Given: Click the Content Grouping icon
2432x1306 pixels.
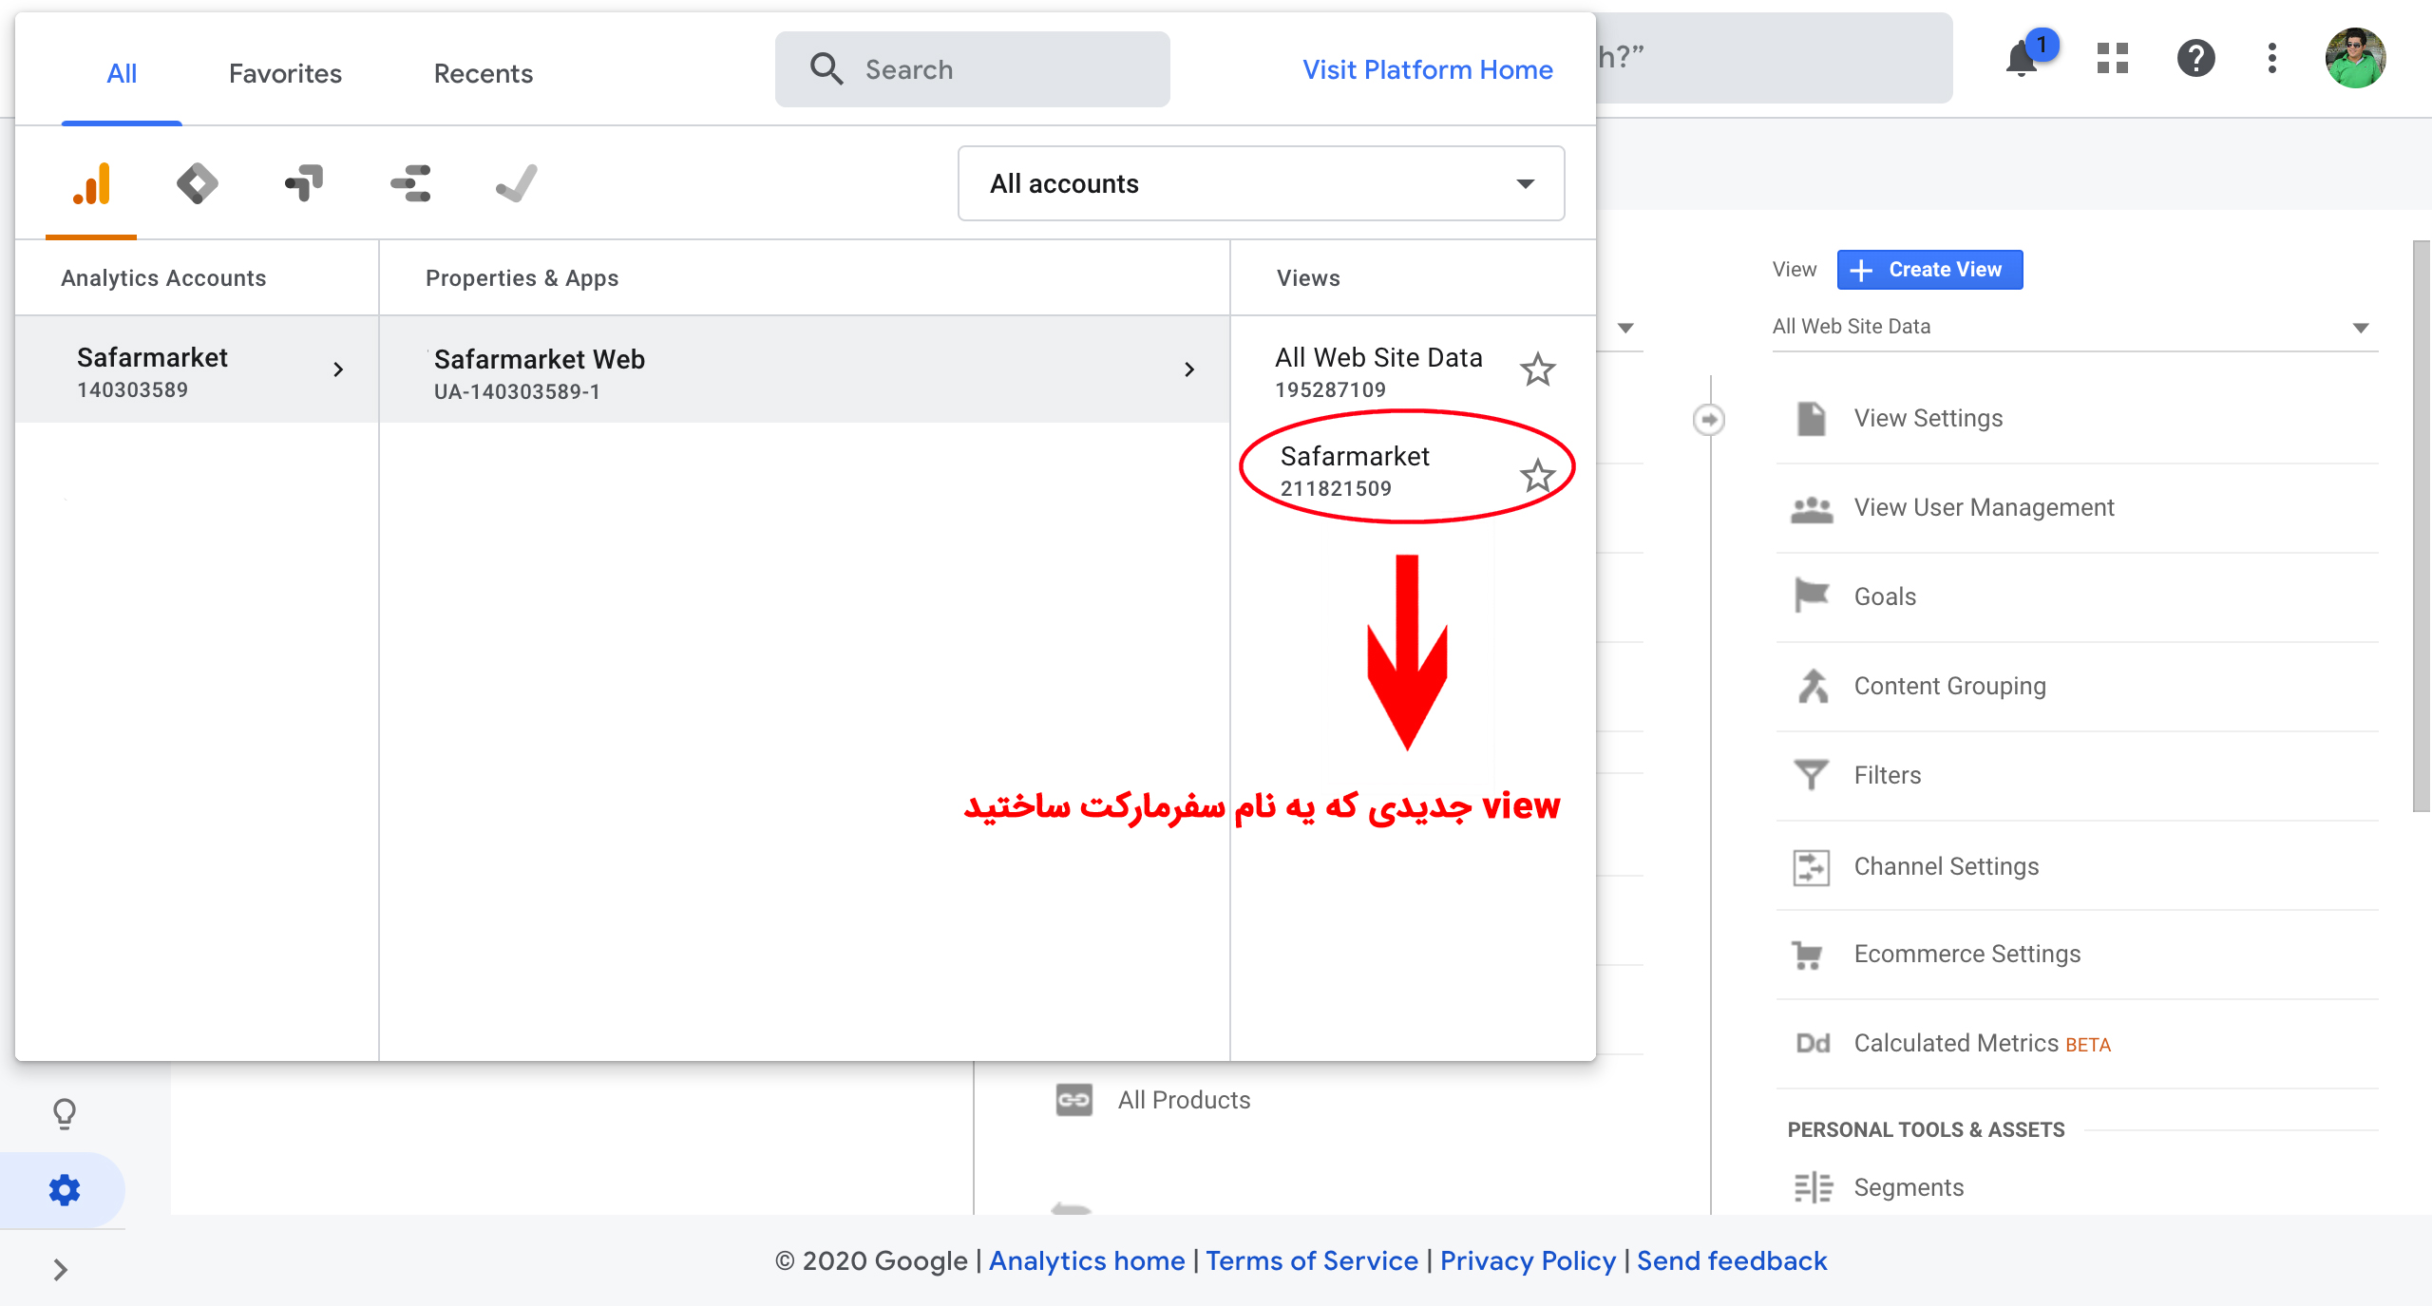Looking at the screenshot, I should pyautogui.click(x=1812, y=686).
